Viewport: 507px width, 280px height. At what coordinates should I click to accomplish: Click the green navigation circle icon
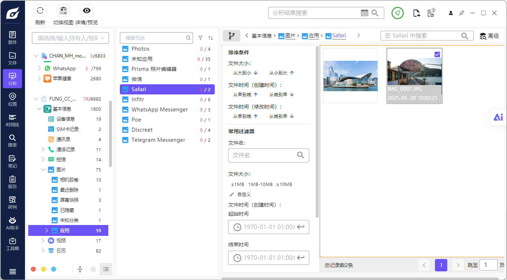click(398, 13)
